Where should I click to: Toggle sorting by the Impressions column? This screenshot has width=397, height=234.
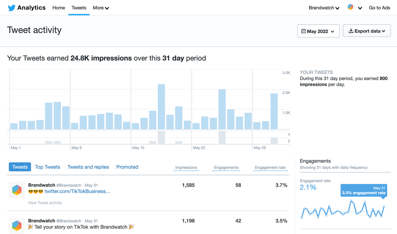(186, 167)
